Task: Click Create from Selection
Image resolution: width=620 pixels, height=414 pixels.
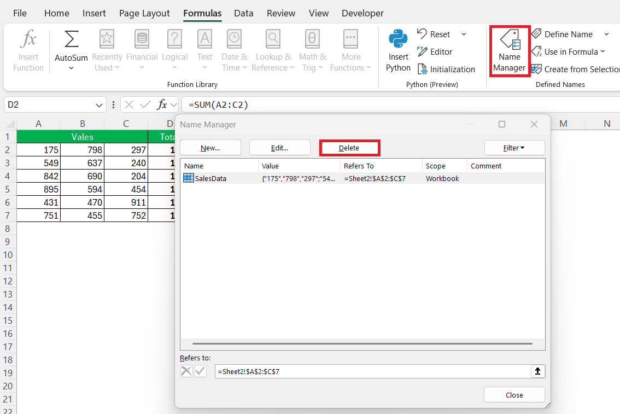Action: 575,69
